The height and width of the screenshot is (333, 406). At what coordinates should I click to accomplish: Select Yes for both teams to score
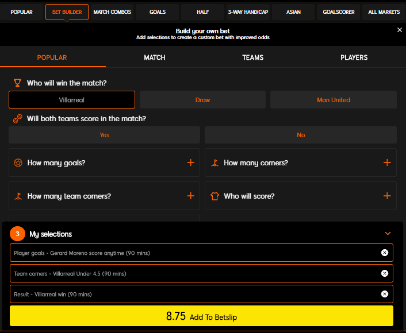tap(104, 135)
